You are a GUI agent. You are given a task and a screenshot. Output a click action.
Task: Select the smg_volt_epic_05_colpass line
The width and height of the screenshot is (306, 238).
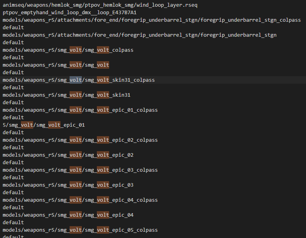[x=80, y=230]
